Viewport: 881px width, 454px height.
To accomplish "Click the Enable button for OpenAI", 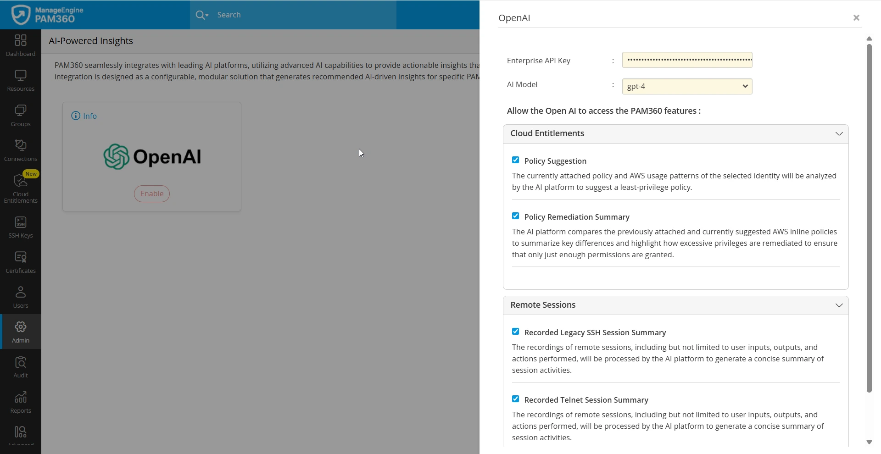I will (x=152, y=194).
